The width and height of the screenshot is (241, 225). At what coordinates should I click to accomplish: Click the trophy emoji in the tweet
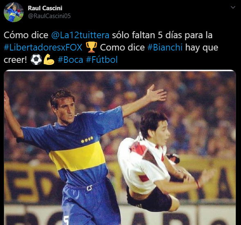tap(91, 47)
